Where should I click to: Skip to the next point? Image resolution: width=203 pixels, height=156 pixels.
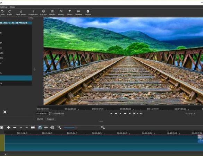129,113
